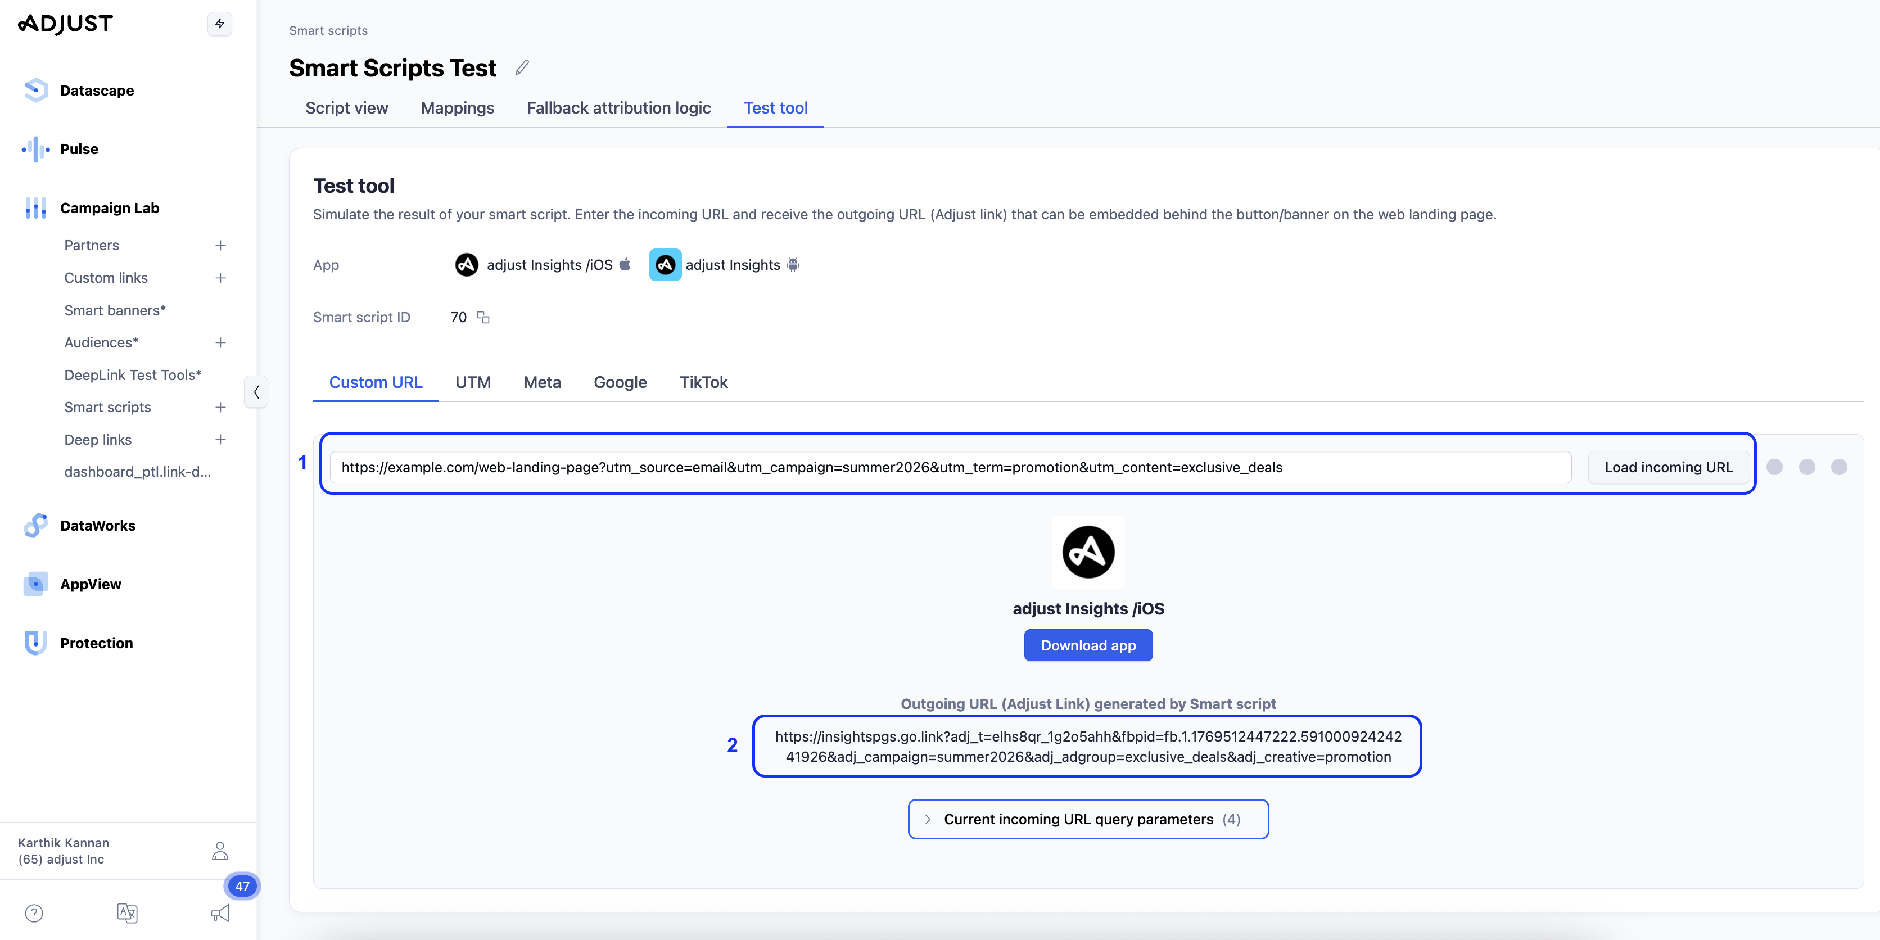The height and width of the screenshot is (940, 1880).
Task: Open Datascape from the sidebar
Action: 96,91
